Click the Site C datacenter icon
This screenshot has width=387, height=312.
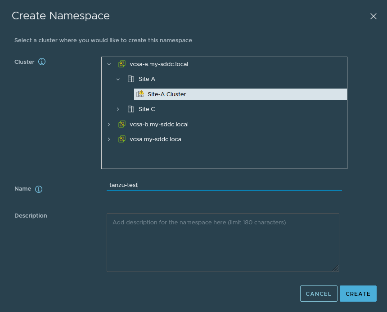[131, 109]
